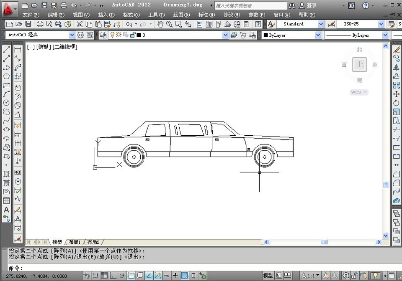Viewport: 402px width, 281px height.
Task: Toggle Ortho mode in status bar
Action: 113,276
